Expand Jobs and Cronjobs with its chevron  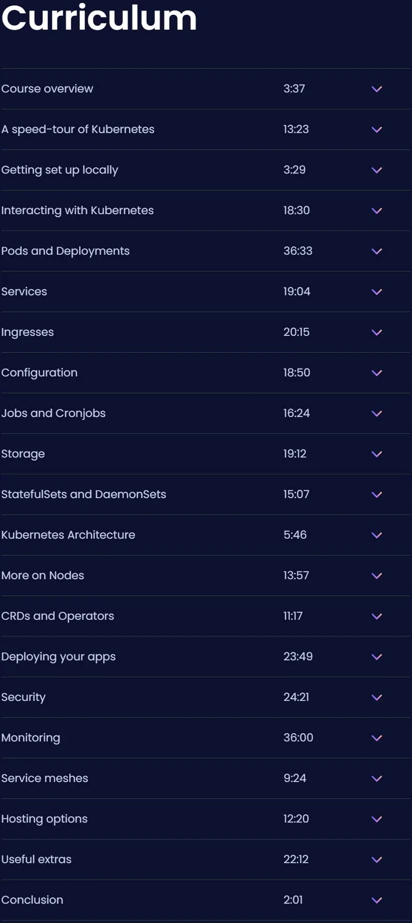coord(377,414)
